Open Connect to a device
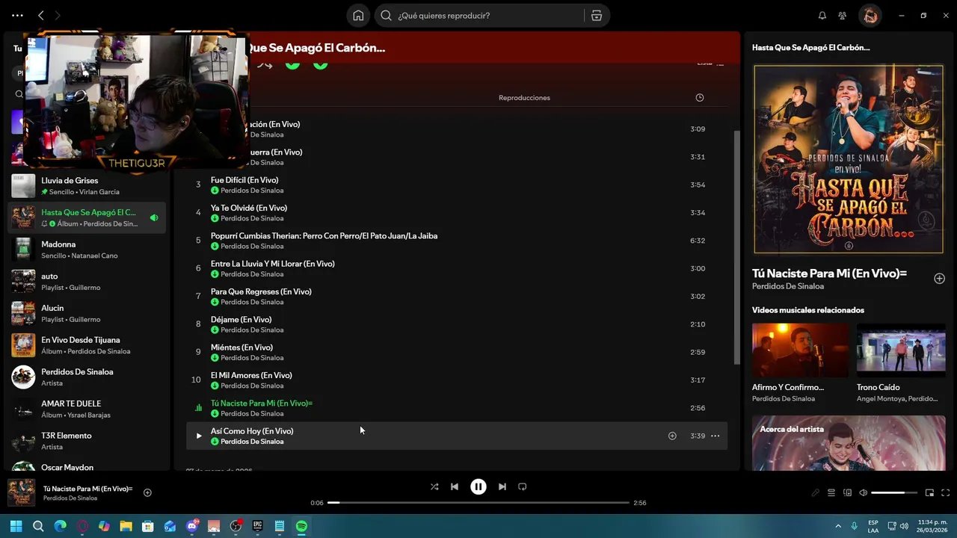Image resolution: width=957 pixels, height=538 pixels. coord(847,493)
